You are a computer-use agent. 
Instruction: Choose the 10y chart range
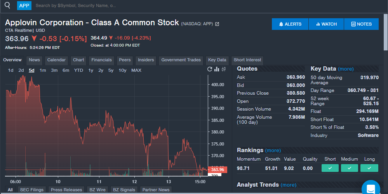pyautogui.click(x=122, y=71)
